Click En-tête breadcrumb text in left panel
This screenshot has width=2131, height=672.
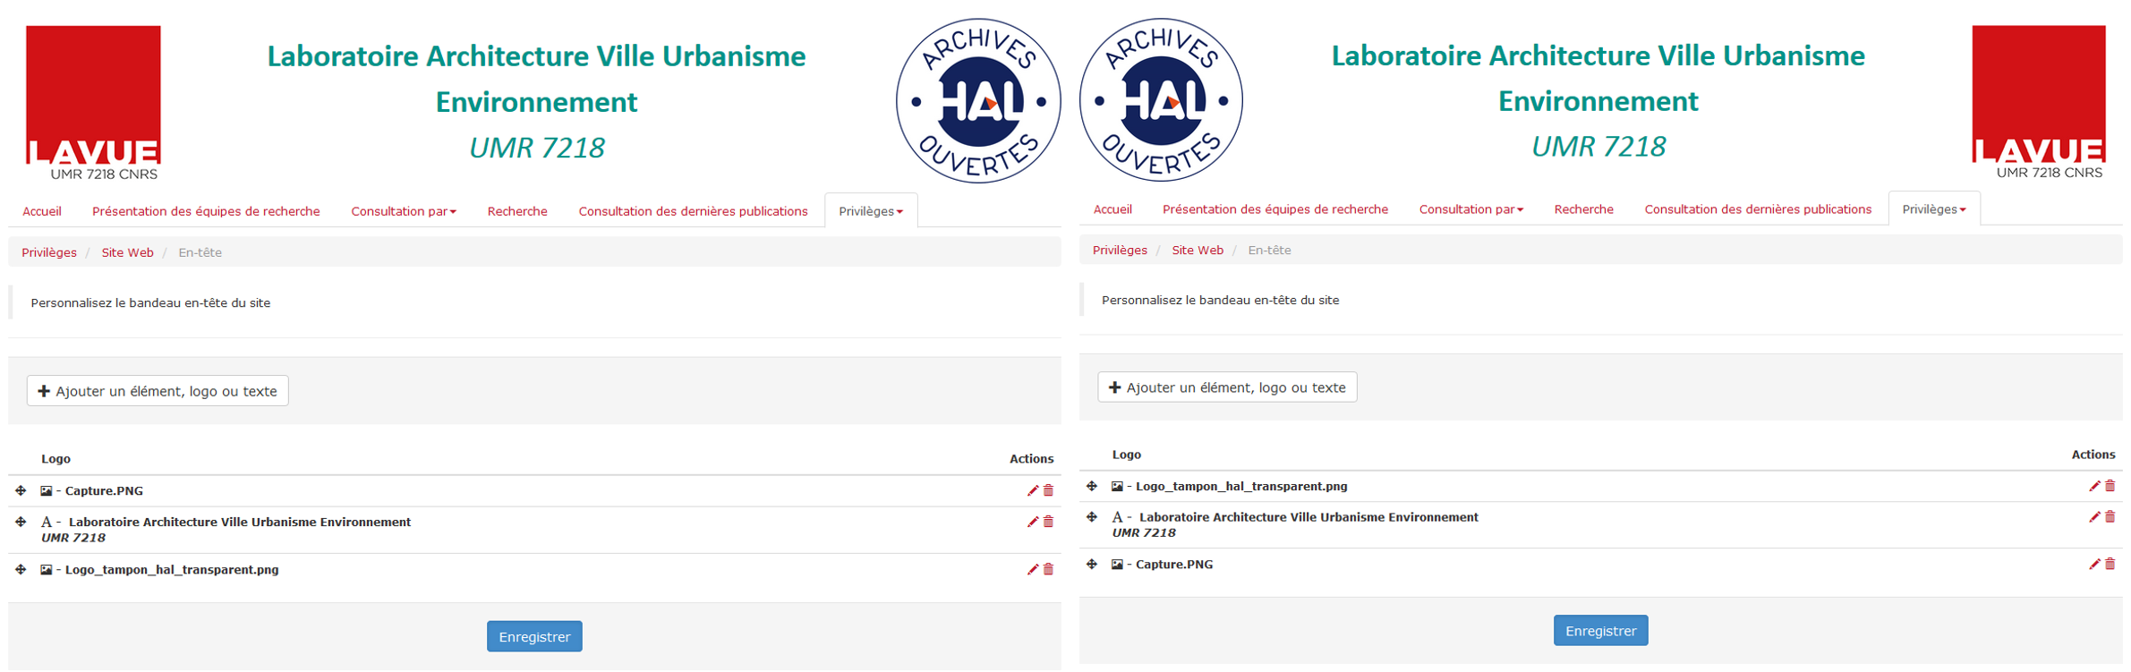pyautogui.click(x=200, y=252)
